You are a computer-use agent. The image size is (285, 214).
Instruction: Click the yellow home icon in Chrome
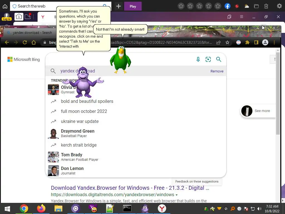coord(34,42)
